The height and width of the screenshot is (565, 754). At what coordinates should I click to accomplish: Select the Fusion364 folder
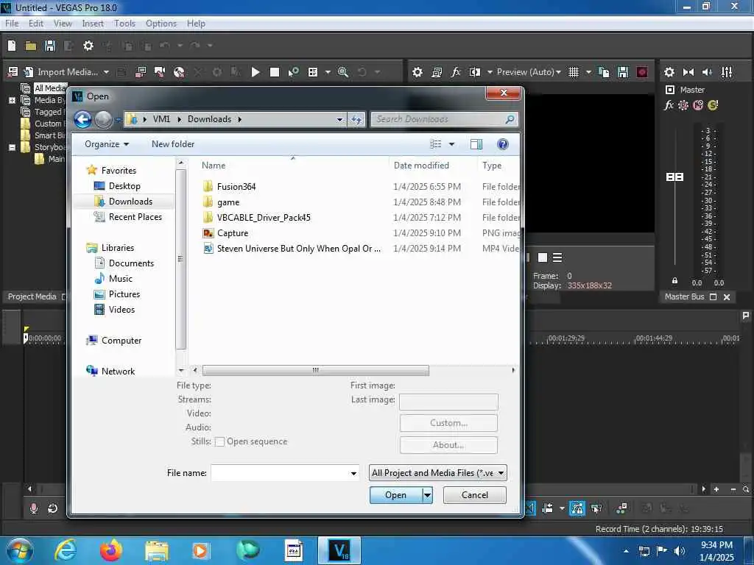point(236,187)
